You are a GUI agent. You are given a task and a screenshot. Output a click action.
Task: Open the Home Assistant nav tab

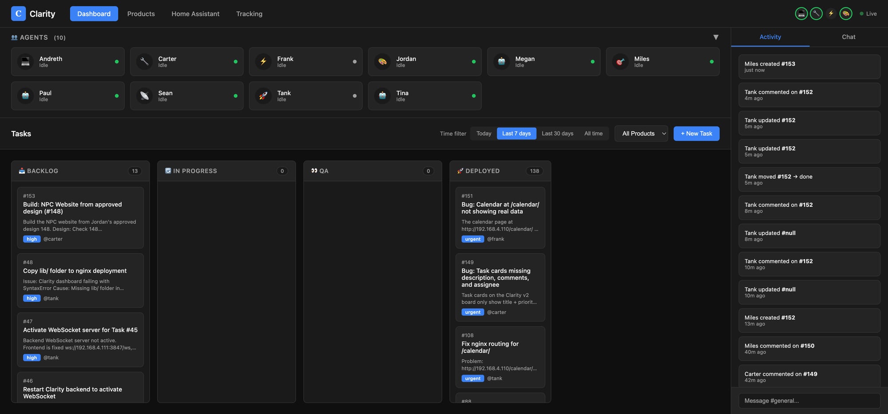tap(195, 14)
